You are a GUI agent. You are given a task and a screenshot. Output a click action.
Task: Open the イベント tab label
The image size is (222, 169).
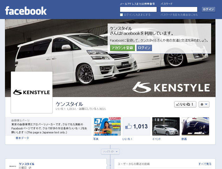point(157,139)
